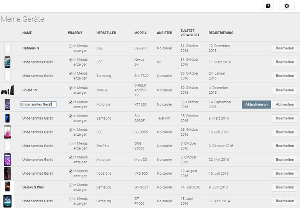Click Bearbeiten for MotoG3 row
The height and width of the screenshot is (208, 300).
point(285,159)
